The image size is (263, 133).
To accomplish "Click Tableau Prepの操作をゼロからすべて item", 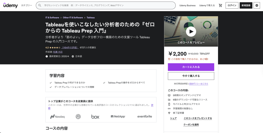I will 126,83.
